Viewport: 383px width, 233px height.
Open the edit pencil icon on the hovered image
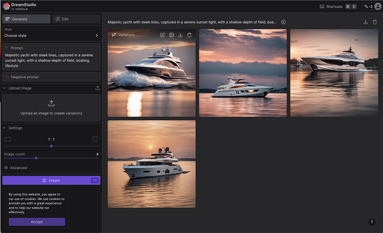pyautogui.click(x=163, y=35)
